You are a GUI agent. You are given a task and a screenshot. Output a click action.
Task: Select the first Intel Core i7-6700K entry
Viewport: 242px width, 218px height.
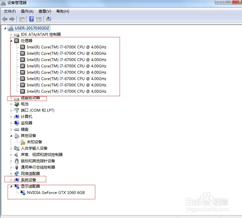click(x=66, y=47)
